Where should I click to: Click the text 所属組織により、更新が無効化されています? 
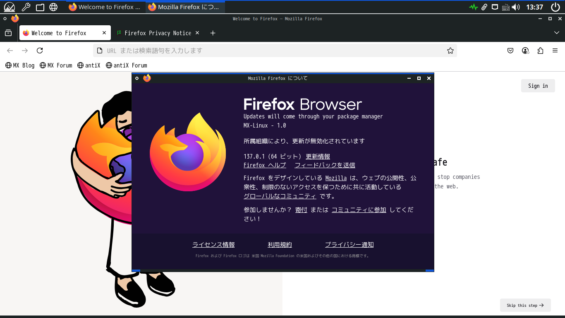coord(304,141)
